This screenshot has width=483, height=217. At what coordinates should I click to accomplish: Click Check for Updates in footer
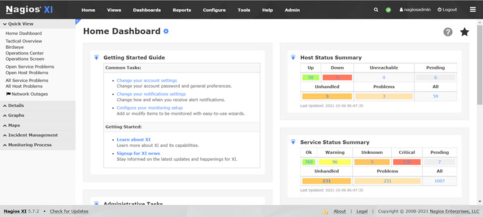pyautogui.click(x=69, y=211)
